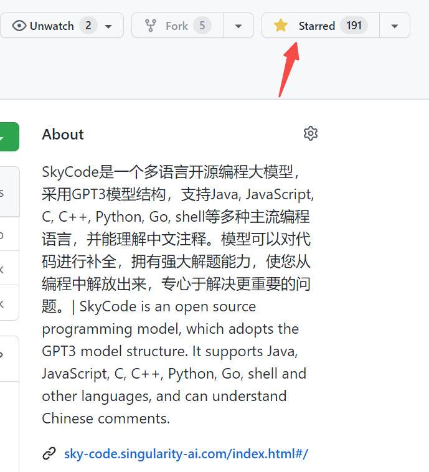Click the watchers count badge 2
Image resolution: width=429 pixels, height=472 pixels.
pyautogui.click(x=88, y=26)
